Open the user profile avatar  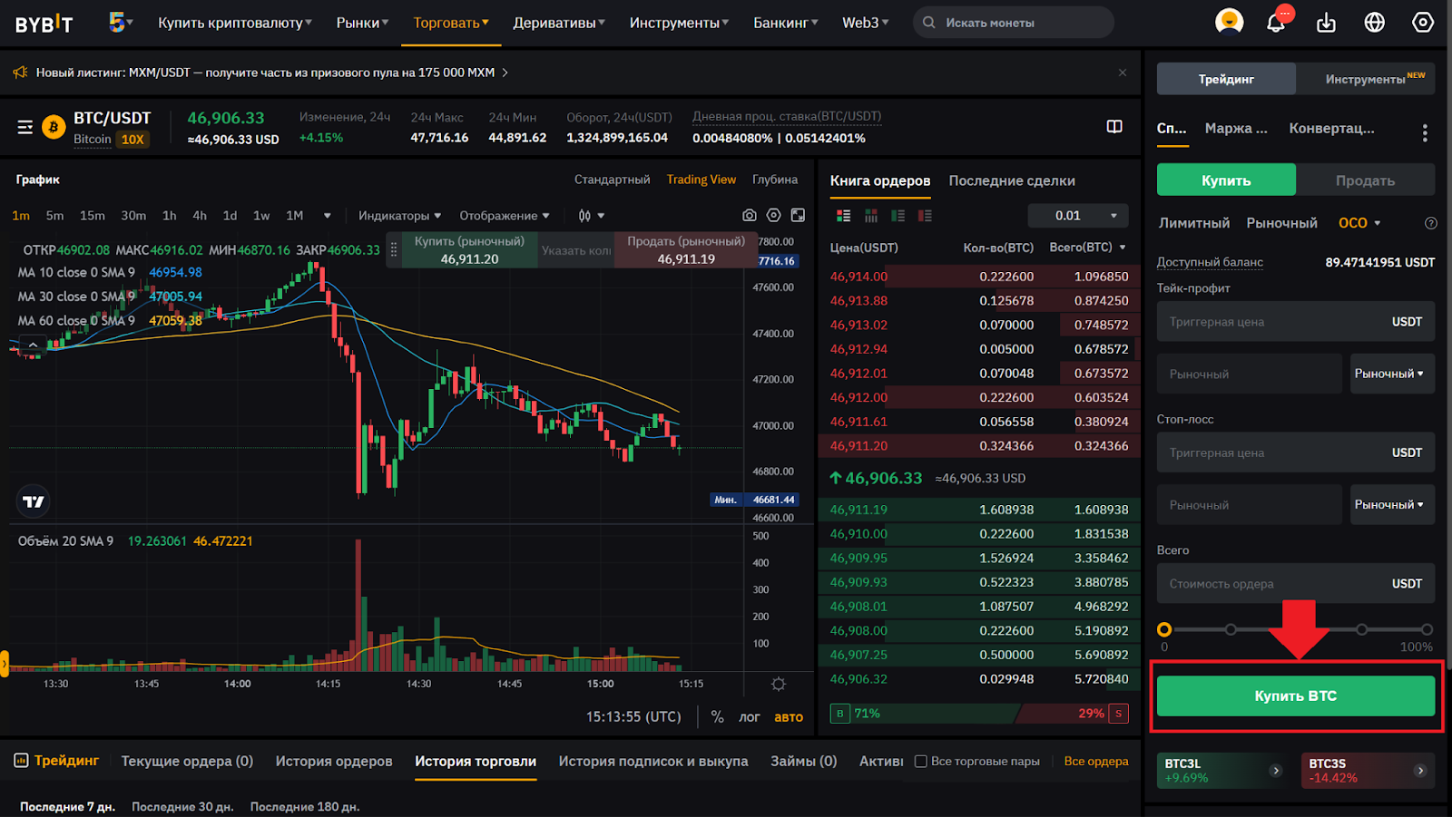[x=1229, y=22]
